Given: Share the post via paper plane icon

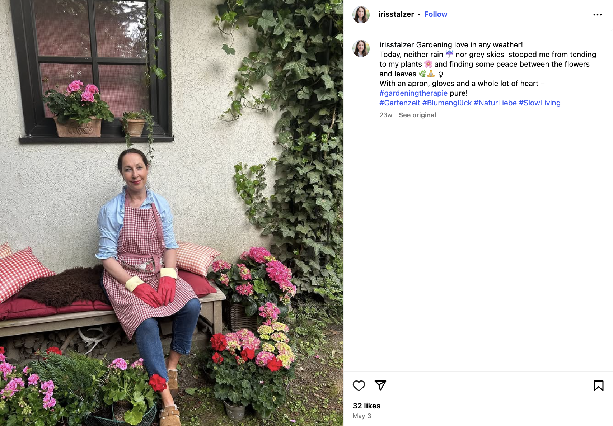Looking at the screenshot, I should [380, 385].
